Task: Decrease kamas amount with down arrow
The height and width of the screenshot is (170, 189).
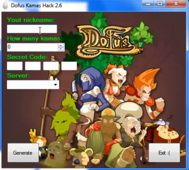Action: coord(61,49)
